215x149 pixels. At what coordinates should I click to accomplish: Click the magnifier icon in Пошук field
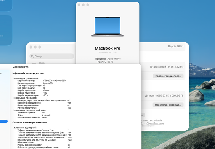coord(32,57)
